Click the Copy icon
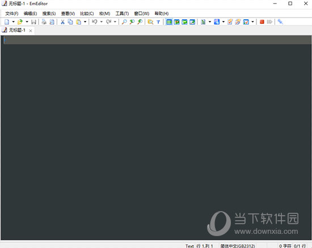This screenshot has width=312, height=248. (x=70, y=22)
